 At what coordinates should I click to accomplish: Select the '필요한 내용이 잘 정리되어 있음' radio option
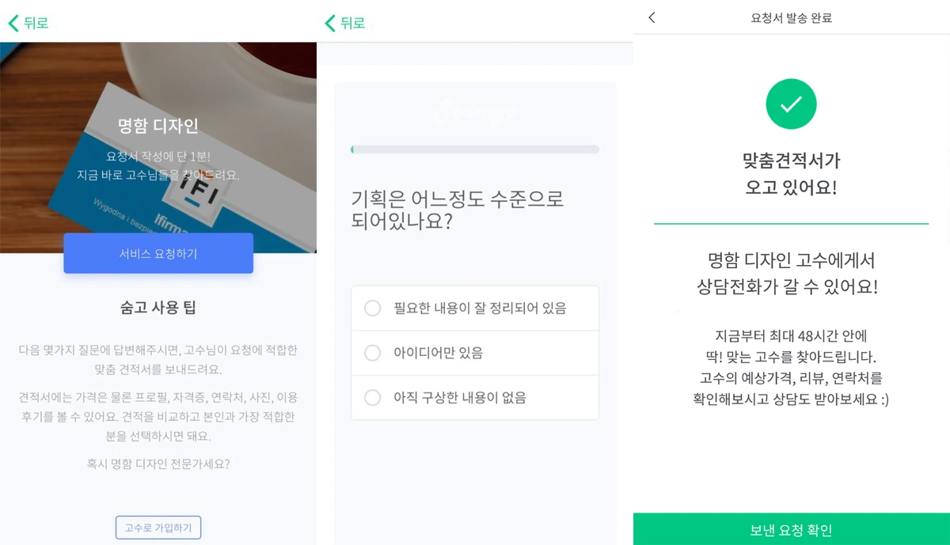click(373, 308)
